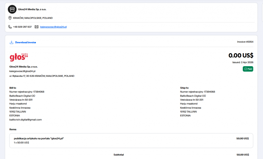Click the glos24 media logo
Image resolution: width=263 pixels, height=159 pixels.
18,57
